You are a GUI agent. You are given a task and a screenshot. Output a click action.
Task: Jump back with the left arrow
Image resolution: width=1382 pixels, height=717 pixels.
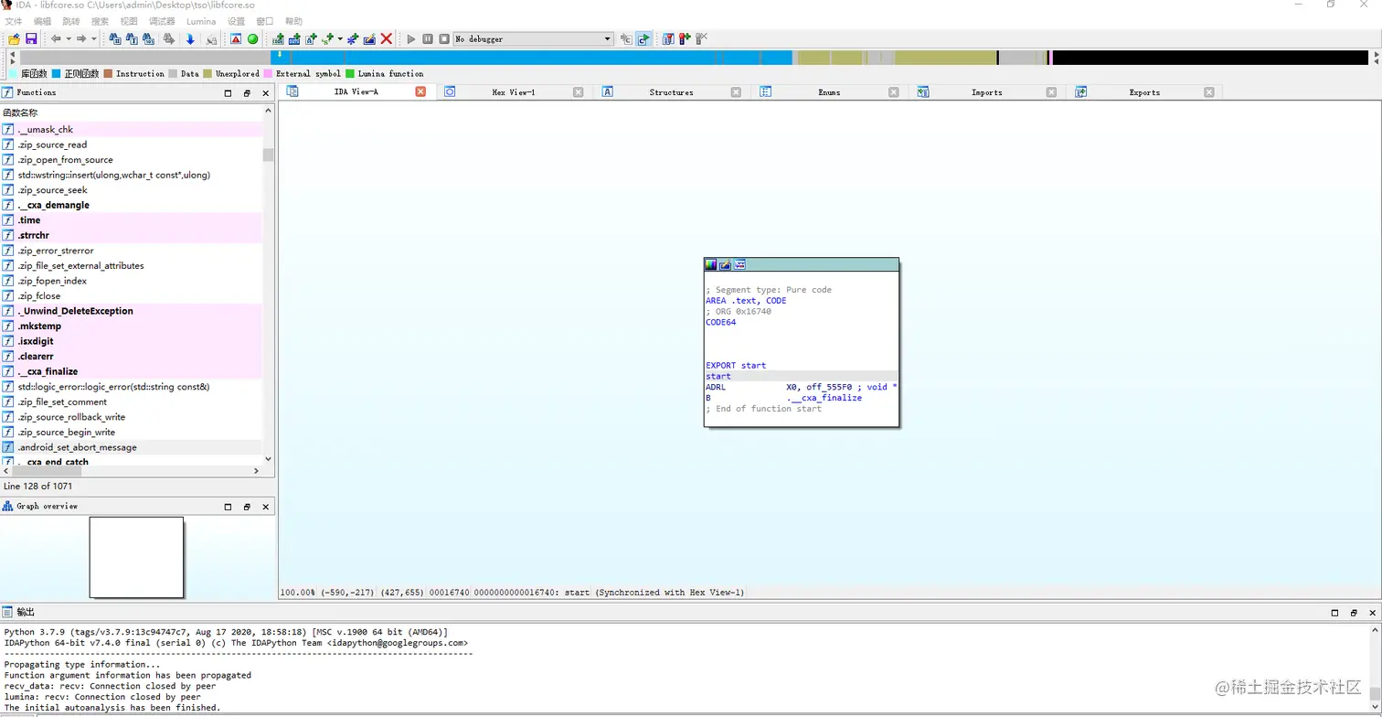[x=56, y=38]
